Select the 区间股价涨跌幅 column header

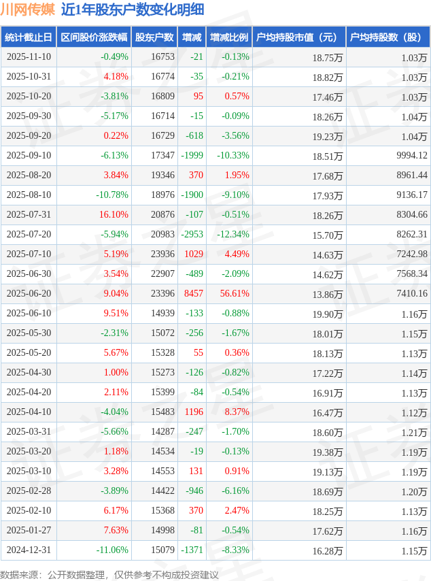(93, 37)
